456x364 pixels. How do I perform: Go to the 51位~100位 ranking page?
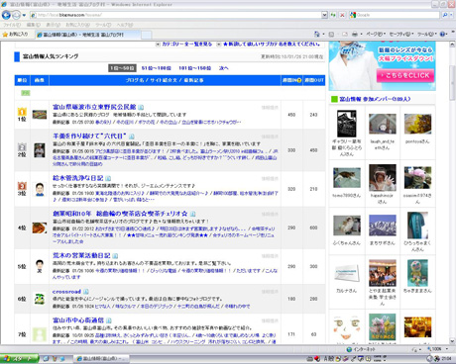(x=157, y=68)
